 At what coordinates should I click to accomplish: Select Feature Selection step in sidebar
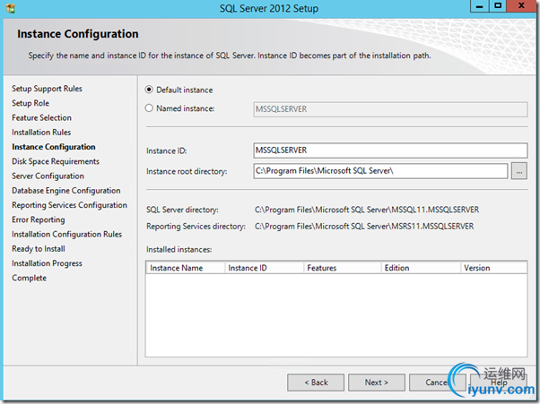pos(41,118)
